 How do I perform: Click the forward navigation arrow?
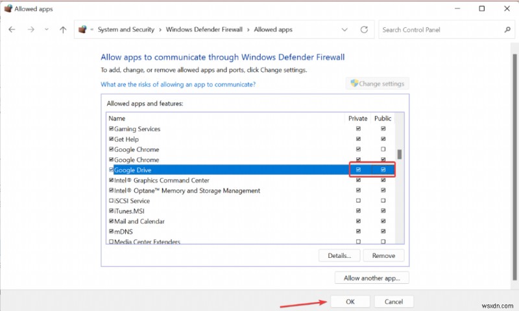[x=30, y=30]
